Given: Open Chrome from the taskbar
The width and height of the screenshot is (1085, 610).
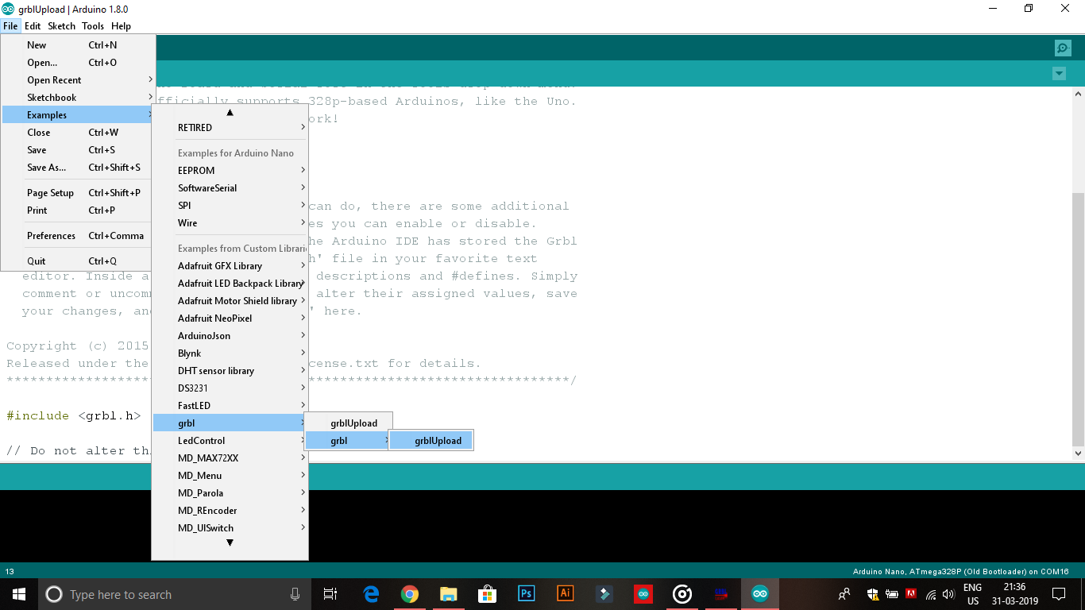Looking at the screenshot, I should (410, 593).
